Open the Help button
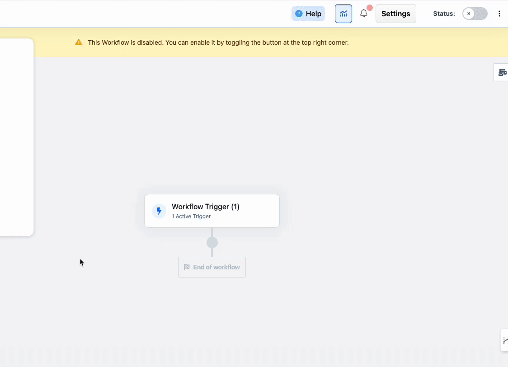The width and height of the screenshot is (508, 367). (308, 14)
